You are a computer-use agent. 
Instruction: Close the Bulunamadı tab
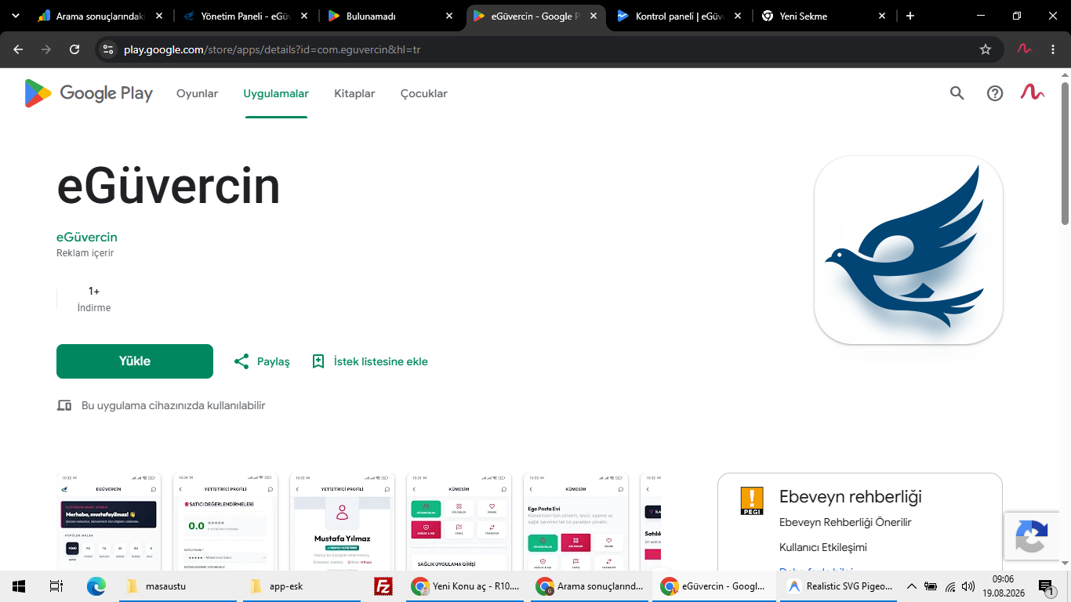coord(449,16)
